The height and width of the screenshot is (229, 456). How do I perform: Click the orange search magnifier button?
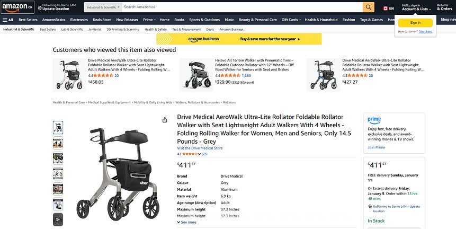pyautogui.click(x=369, y=7)
